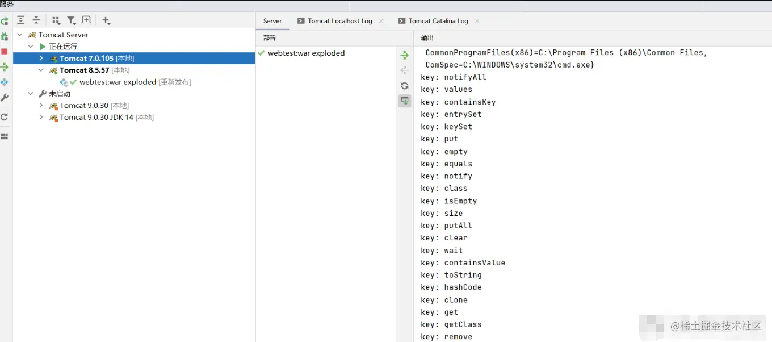Select webtest:war exploded [重新发布] tree item

click(134, 82)
